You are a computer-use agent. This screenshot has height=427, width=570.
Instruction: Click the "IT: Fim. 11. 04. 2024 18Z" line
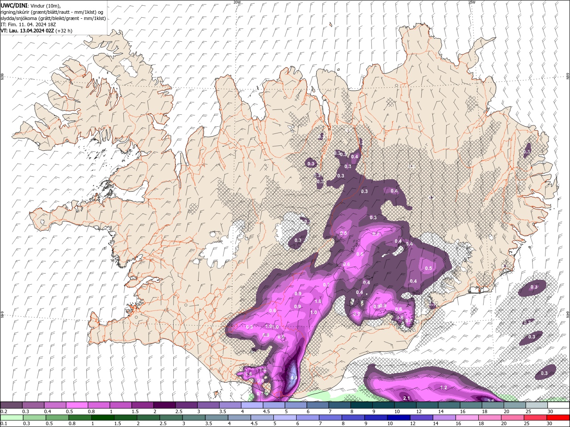point(27,24)
